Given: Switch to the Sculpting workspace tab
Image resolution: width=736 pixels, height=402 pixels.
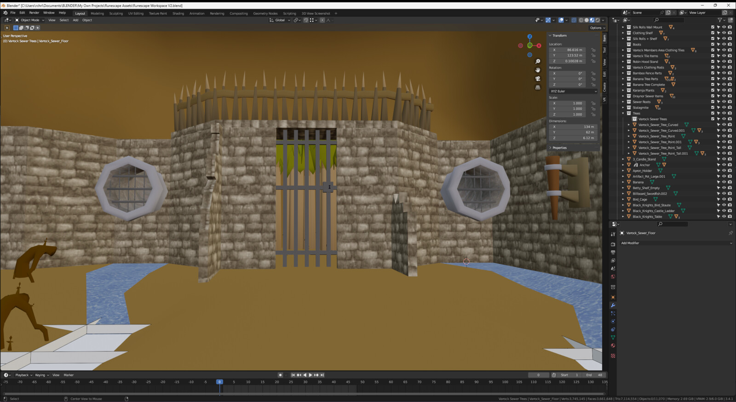Looking at the screenshot, I should point(116,13).
